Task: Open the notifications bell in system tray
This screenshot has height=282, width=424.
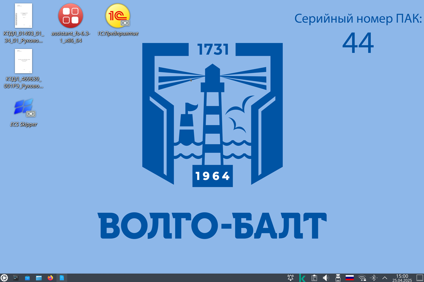Action: [291, 278]
